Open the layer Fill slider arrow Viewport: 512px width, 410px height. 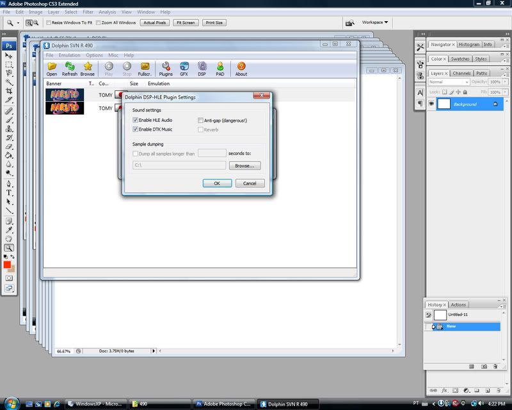[506, 92]
